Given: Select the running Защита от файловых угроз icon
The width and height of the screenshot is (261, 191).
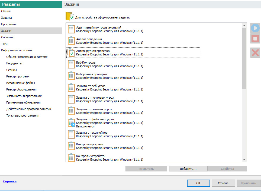Looking at the screenshot, I should pyautogui.click(x=71, y=123).
